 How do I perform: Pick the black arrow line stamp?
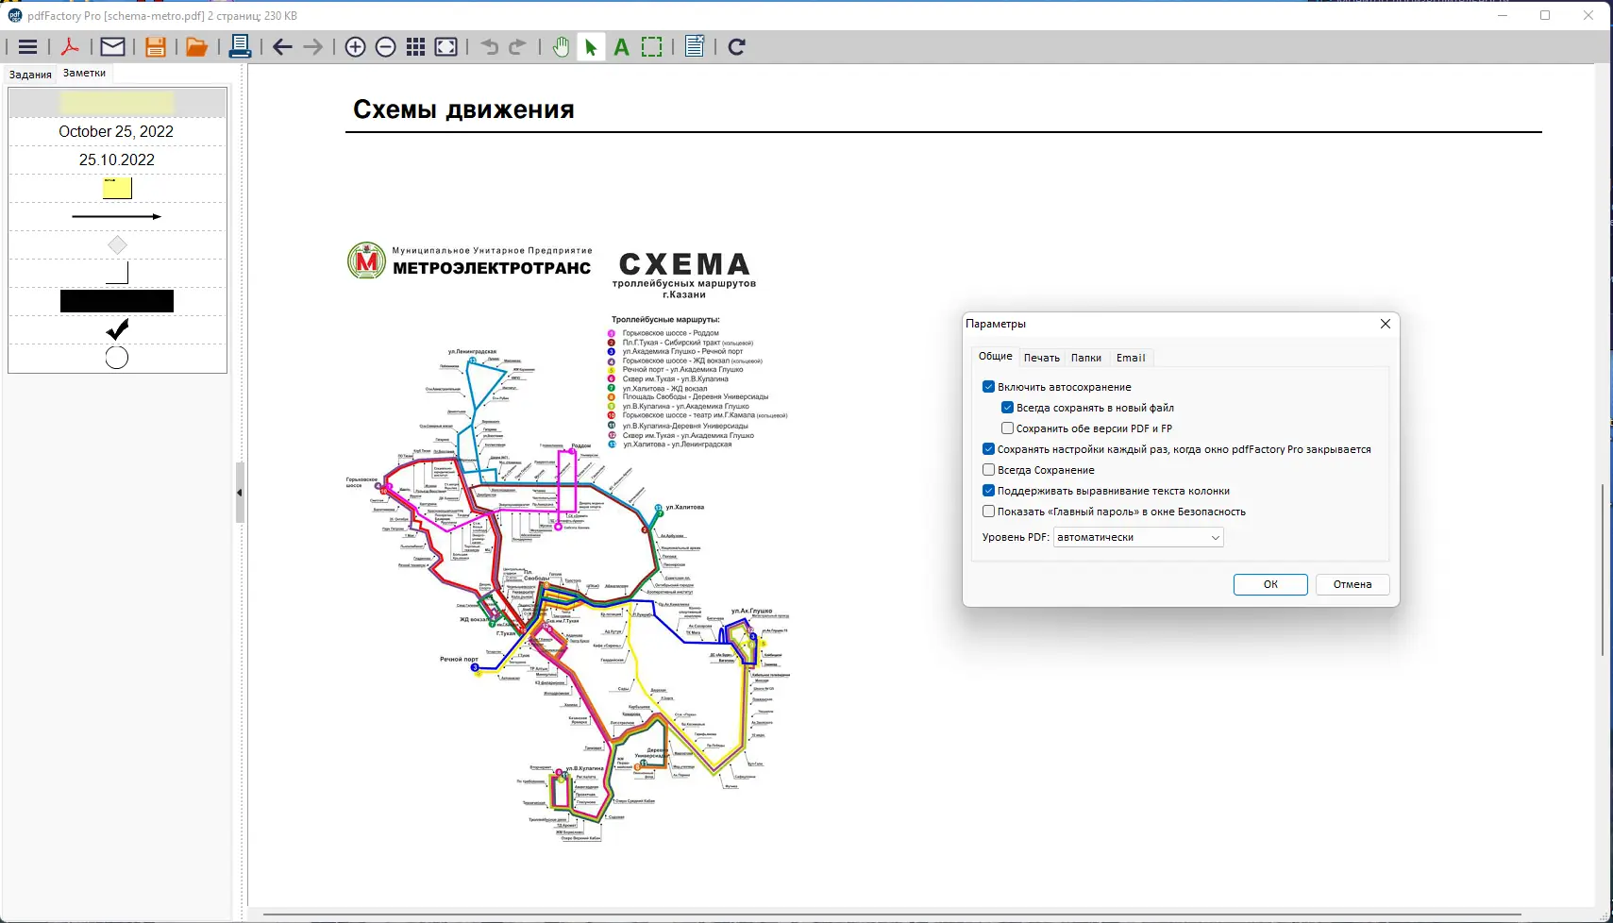(x=117, y=216)
